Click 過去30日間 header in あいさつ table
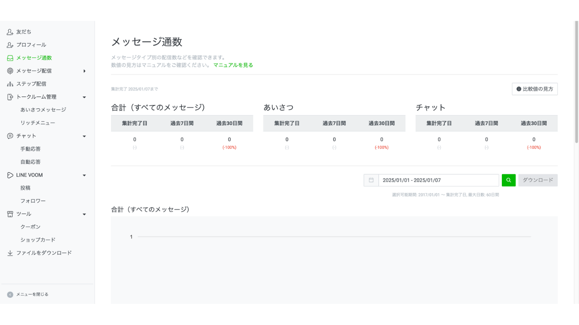The height and width of the screenshot is (325, 579). 381,124
